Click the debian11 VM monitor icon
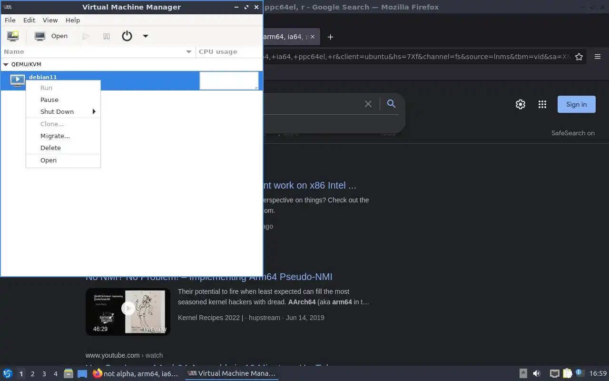Image resolution: width=609 pixels, height=381 pixels. [x=17, y=80]
